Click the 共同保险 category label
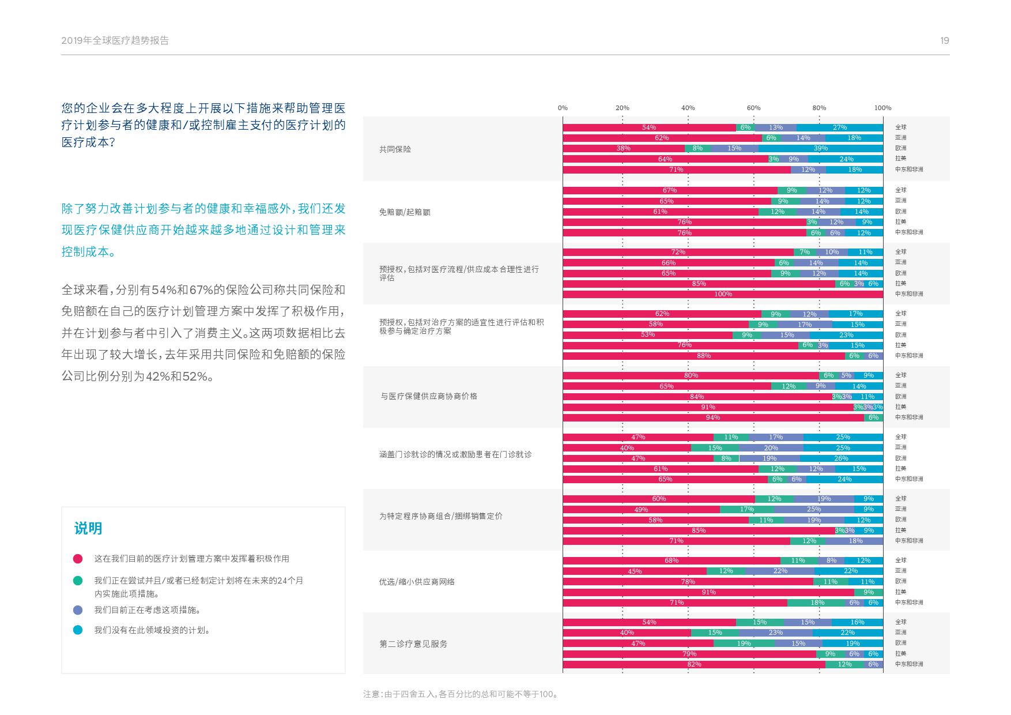This screenshot has height=715, width=1011. [395, 149]
